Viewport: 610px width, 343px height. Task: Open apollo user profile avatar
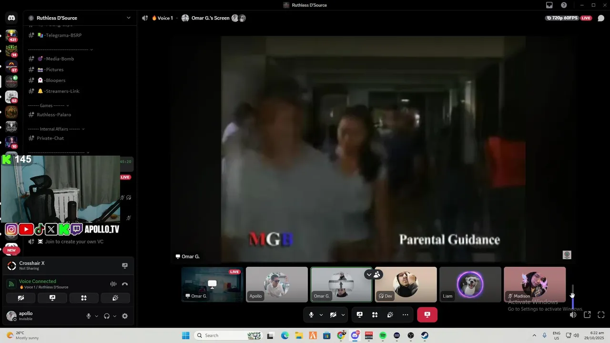[11, 316]
